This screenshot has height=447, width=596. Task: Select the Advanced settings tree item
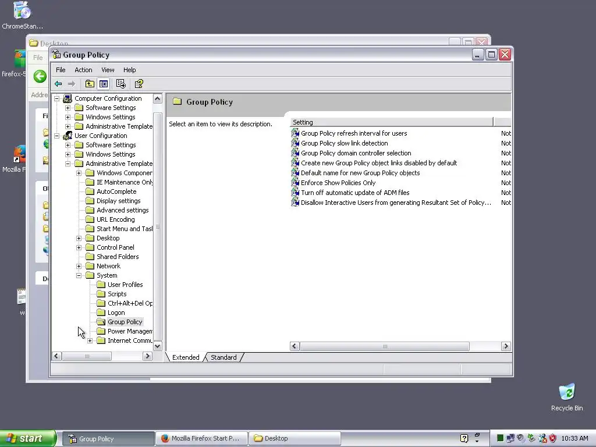[x=122, y=210]
